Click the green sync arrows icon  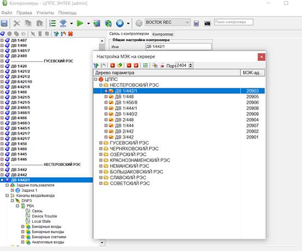[108, 23]
